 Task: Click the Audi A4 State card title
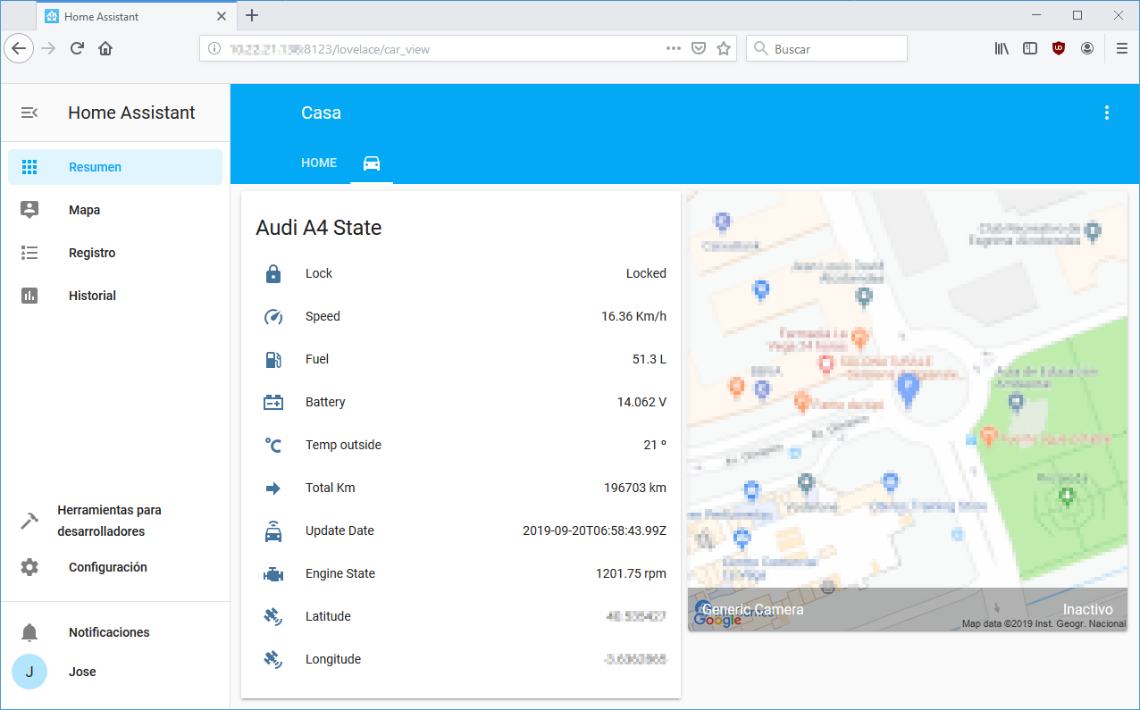319,228
